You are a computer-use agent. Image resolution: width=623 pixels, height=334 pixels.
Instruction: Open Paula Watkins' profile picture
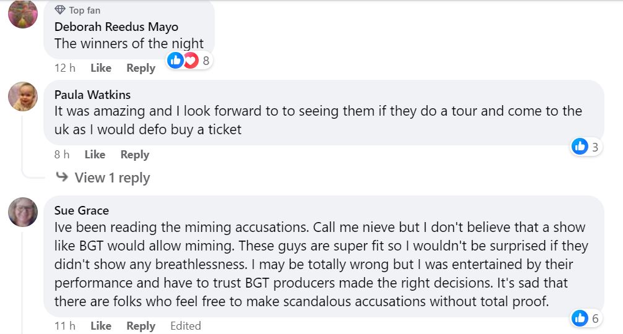pyautogui.click(x=22, y=96)
